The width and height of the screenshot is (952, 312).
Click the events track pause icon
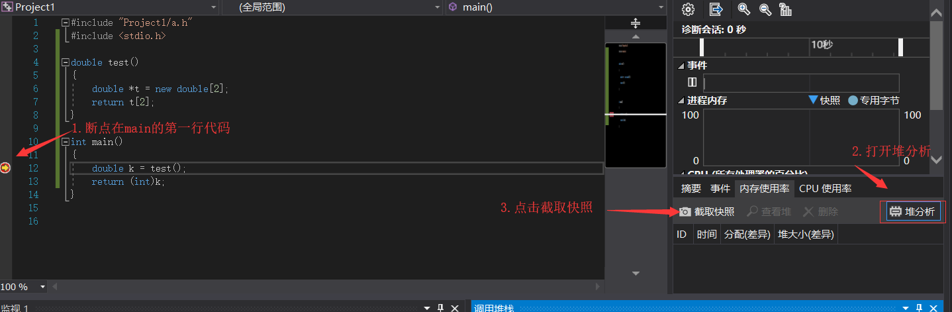tap(692, 82)
